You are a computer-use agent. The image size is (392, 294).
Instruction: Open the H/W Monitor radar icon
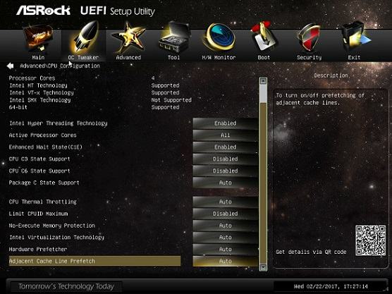219,37
